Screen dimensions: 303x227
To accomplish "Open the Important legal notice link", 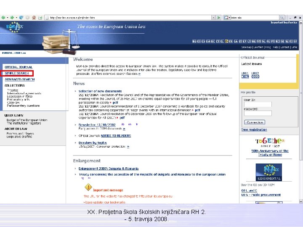I will [x=284, y=23].
